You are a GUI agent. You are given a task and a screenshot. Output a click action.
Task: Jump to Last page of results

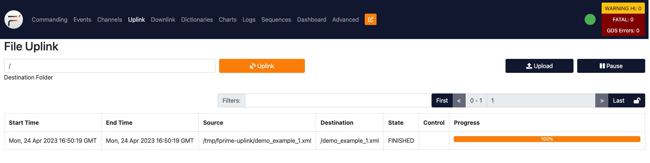pos(619,100)
